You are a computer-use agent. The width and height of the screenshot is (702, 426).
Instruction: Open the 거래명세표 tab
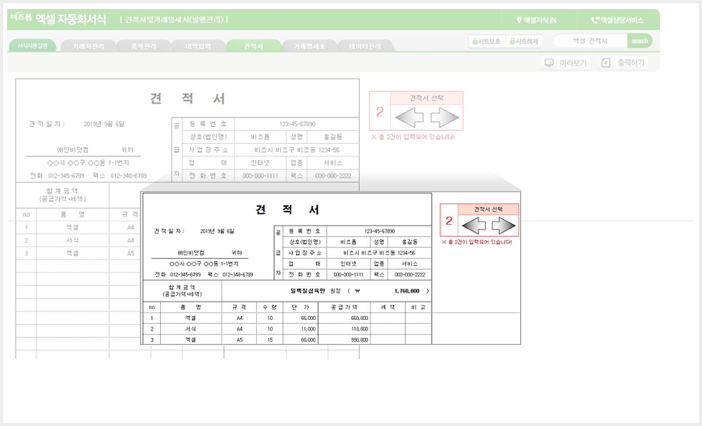(309, 46)
